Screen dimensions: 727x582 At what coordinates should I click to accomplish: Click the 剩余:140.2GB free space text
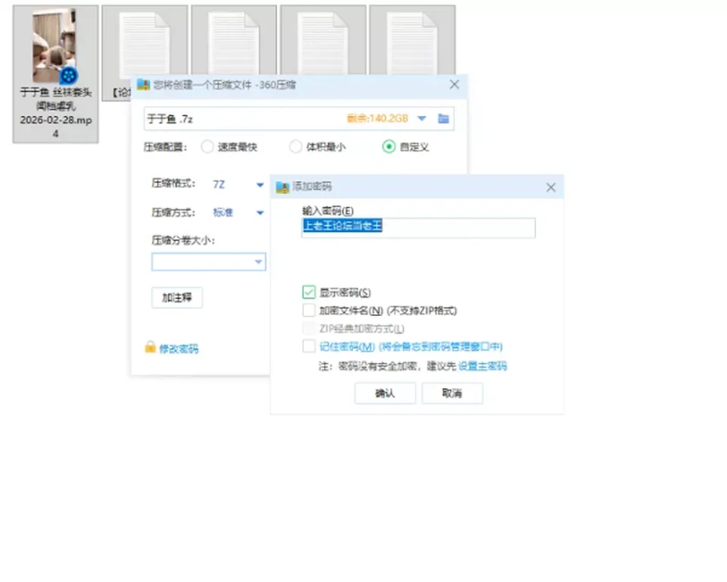(377, 118)
